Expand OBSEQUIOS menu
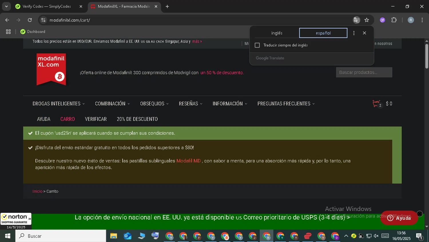The width and height of the screenshot is (429, 242). (x=154, y=104)
